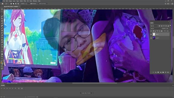Open the Image menu
The width and height of the screenshot is (174, 98).
pos(10,1)
